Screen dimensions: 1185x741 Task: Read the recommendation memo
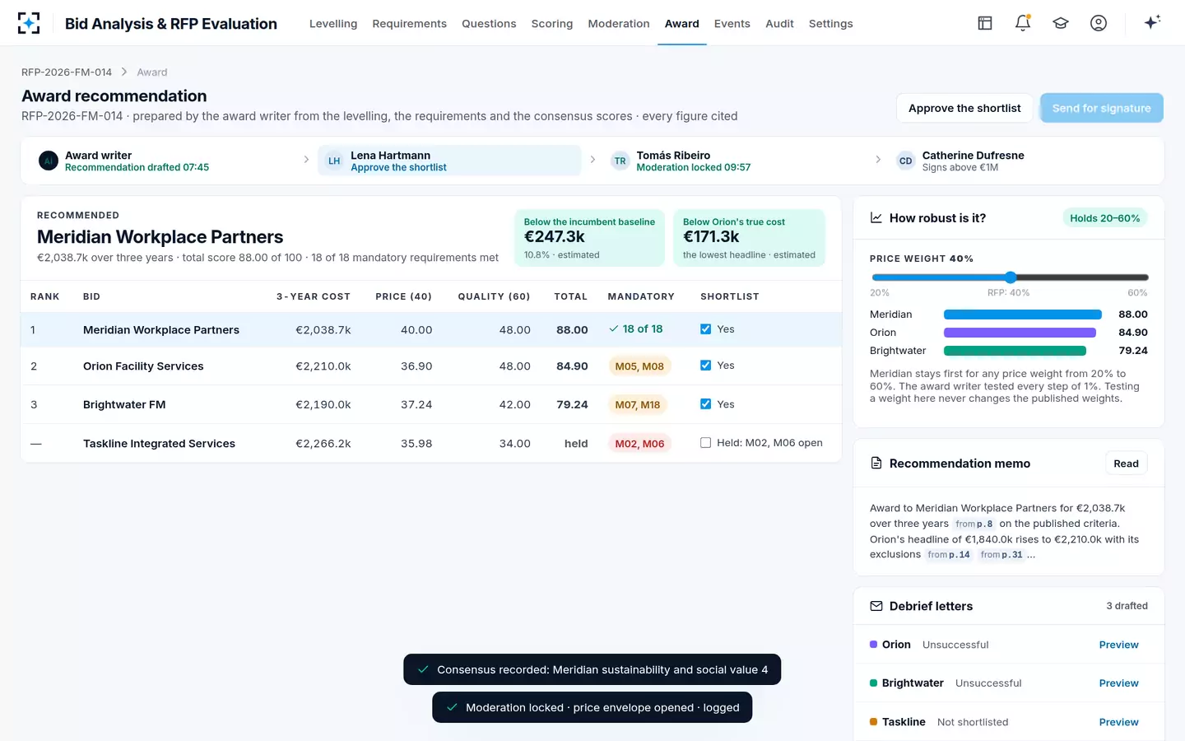(x=1126, y=464)
